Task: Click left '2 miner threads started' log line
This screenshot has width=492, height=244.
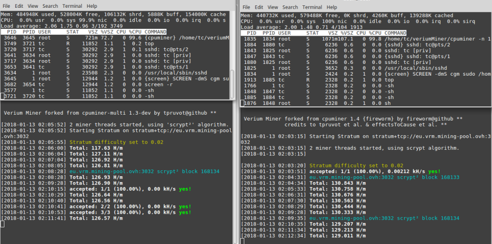Action: click(x=114, y=124)
